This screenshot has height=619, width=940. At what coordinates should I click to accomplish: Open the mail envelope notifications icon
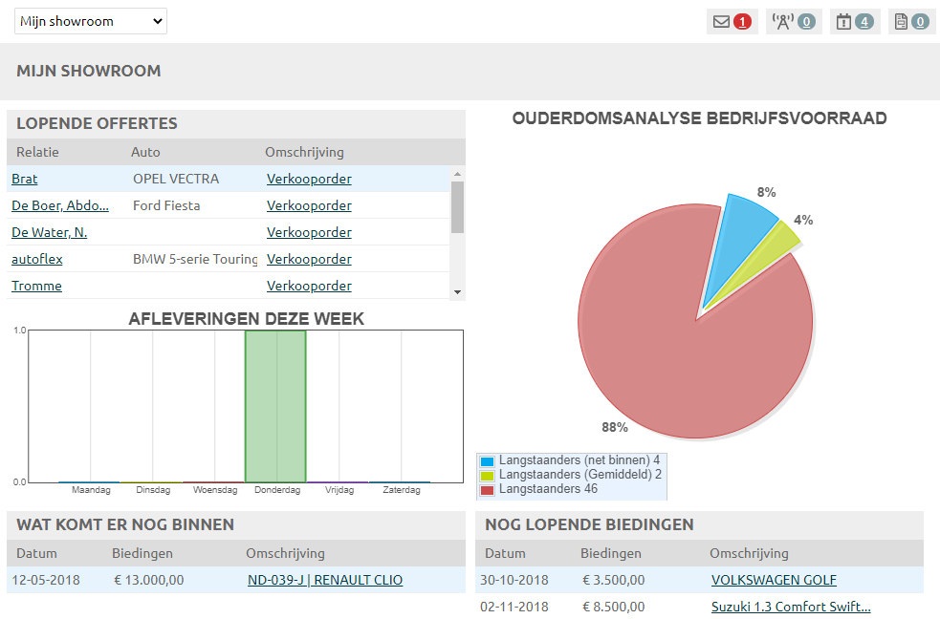click(721, 22)
